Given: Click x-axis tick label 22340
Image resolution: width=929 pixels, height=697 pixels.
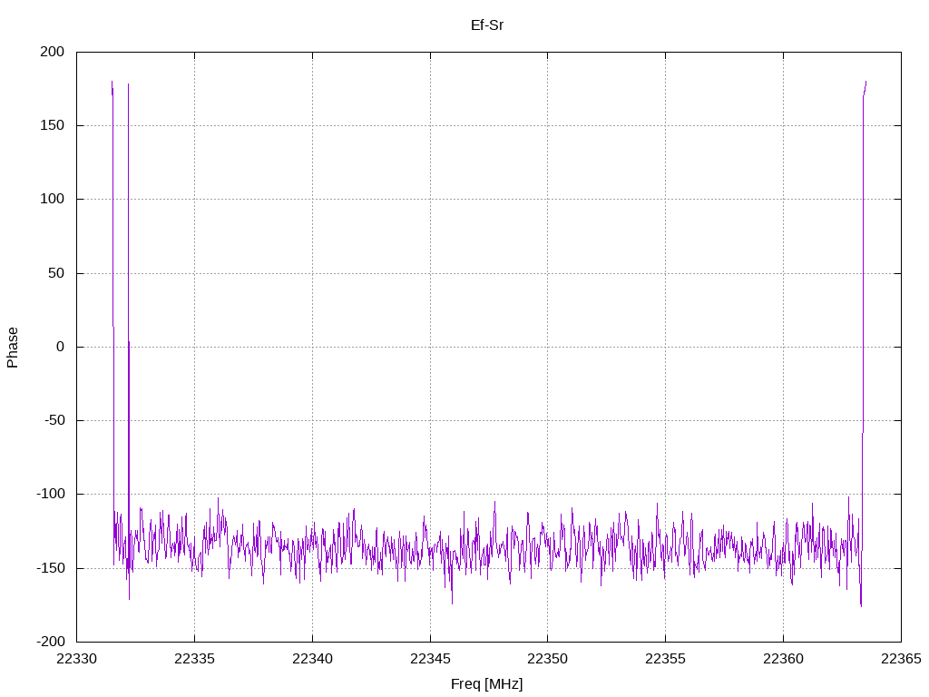Looking at the screenshot, I should (x=312, y=659).
